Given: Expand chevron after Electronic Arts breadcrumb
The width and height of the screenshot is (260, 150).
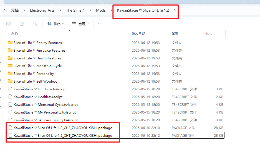Looking at the screenshot, I should click(x=60, y=10).
